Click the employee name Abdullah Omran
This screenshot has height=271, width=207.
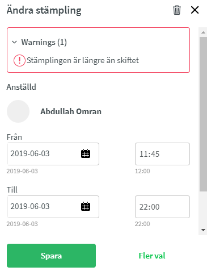click(x=71, y=111)
